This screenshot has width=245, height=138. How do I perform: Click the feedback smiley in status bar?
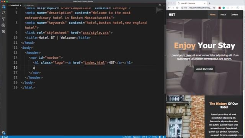click(x=160, y=137)
